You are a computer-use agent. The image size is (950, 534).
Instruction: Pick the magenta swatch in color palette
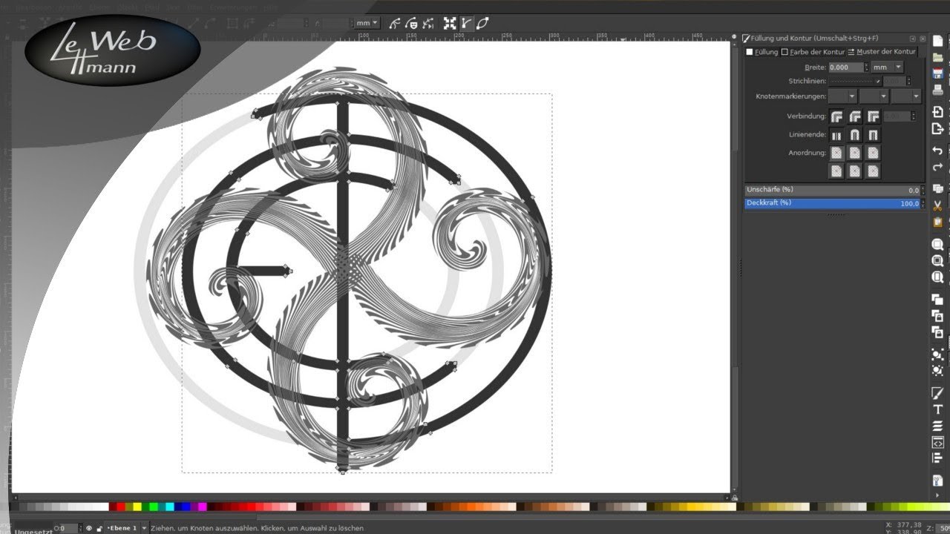point(203,507)
